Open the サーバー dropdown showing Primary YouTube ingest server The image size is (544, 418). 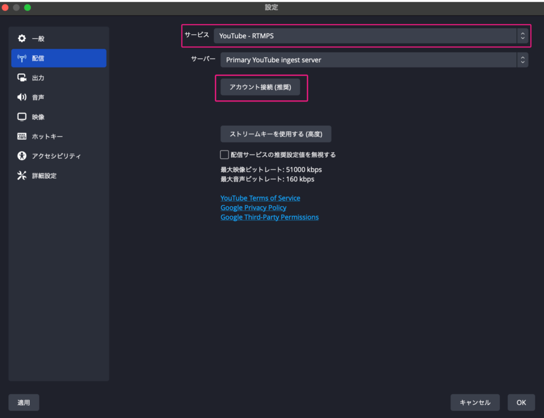pos(374,60)
